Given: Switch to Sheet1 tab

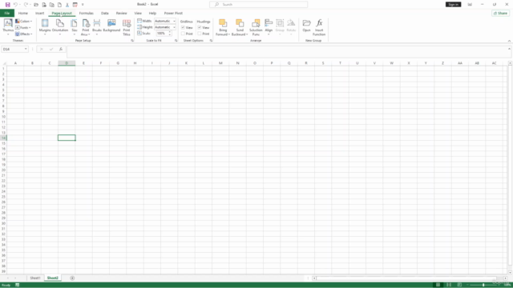Looking at the screenshot, I should click(35, 278).
